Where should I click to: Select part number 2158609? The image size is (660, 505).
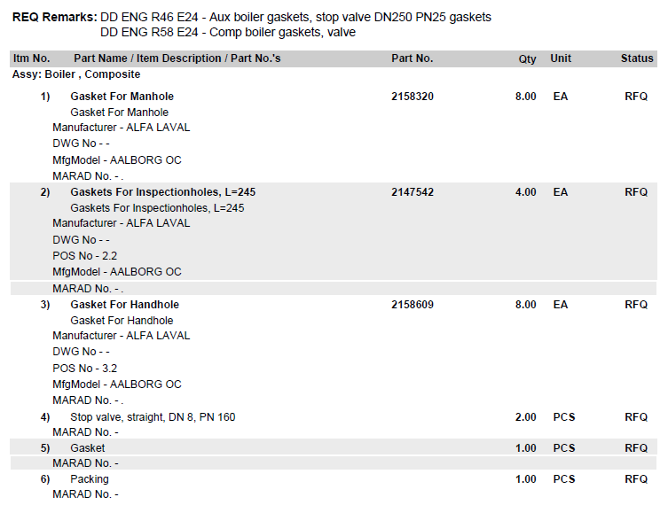tap(412, 305)
